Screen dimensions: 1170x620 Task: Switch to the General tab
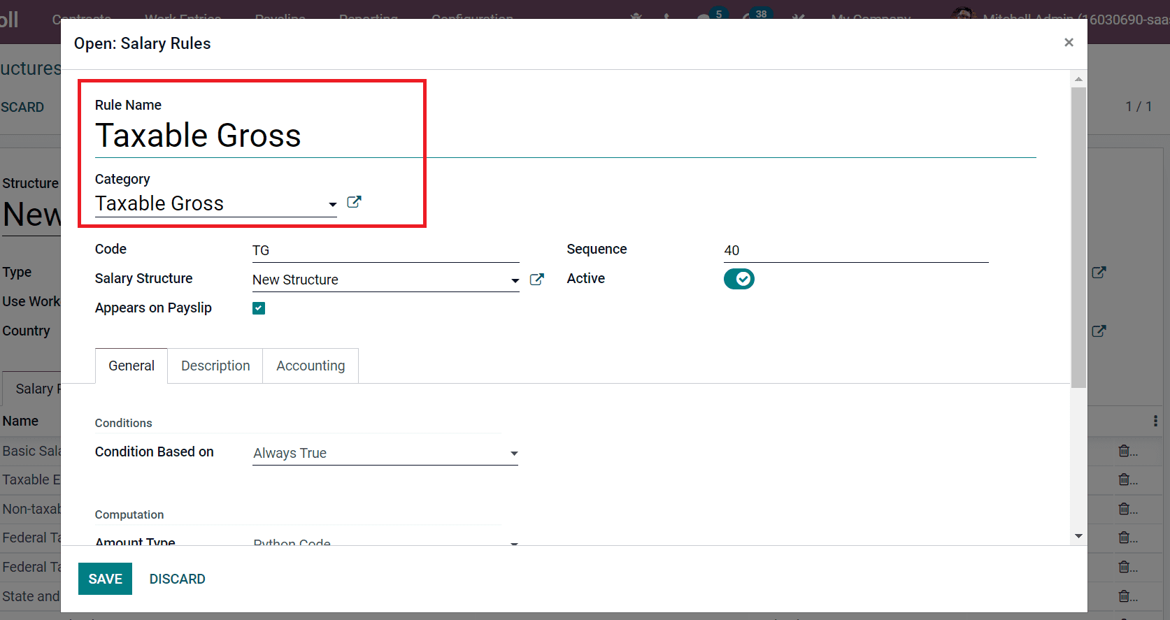(x=131, y=366)
